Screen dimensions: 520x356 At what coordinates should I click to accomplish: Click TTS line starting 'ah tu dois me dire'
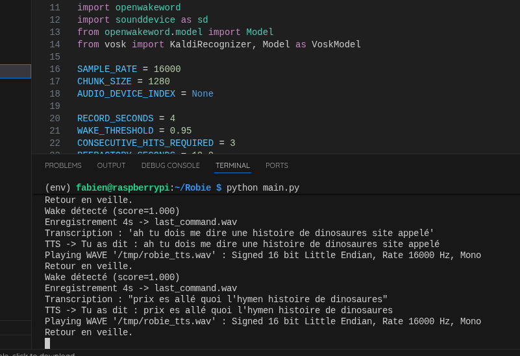tap(242, 244)
